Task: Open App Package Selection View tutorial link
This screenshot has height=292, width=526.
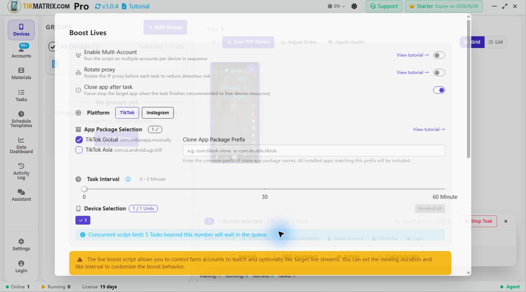Action: pyautogui.click(x=429, y=129)
